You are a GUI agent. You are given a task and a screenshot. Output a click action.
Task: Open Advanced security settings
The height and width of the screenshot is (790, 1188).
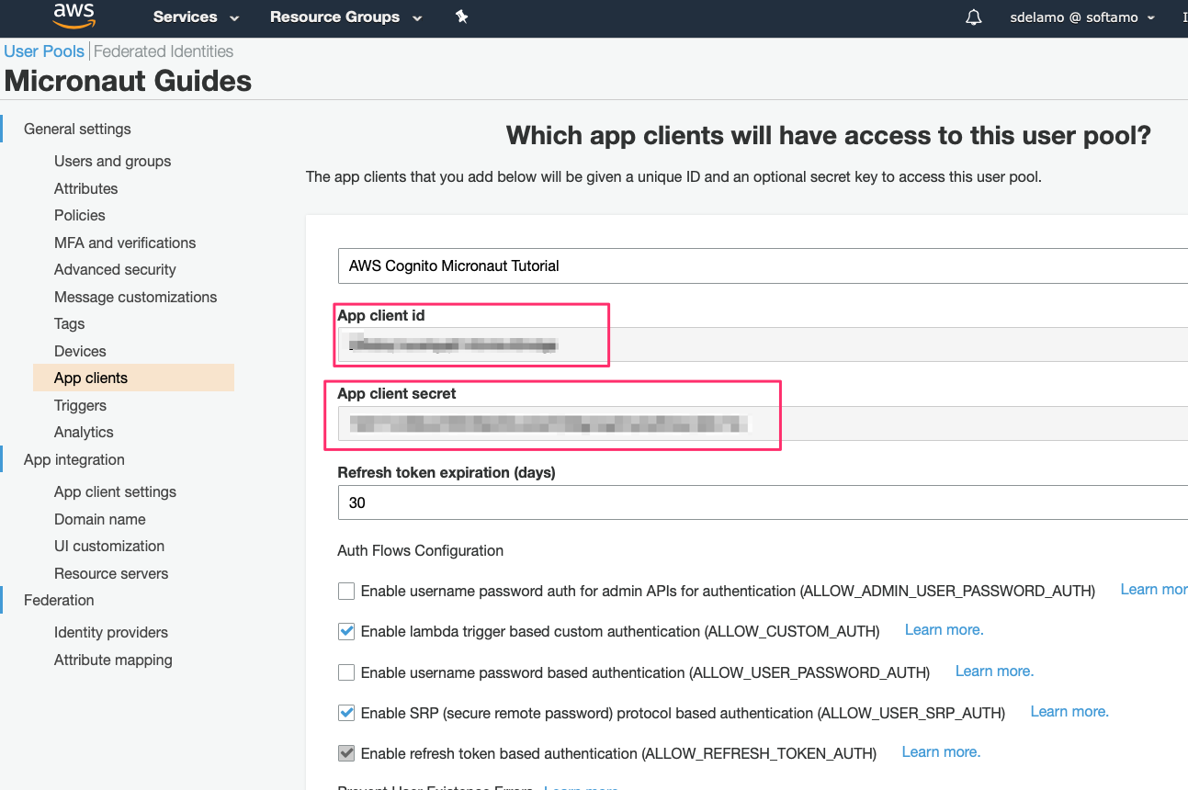point(115,269)
